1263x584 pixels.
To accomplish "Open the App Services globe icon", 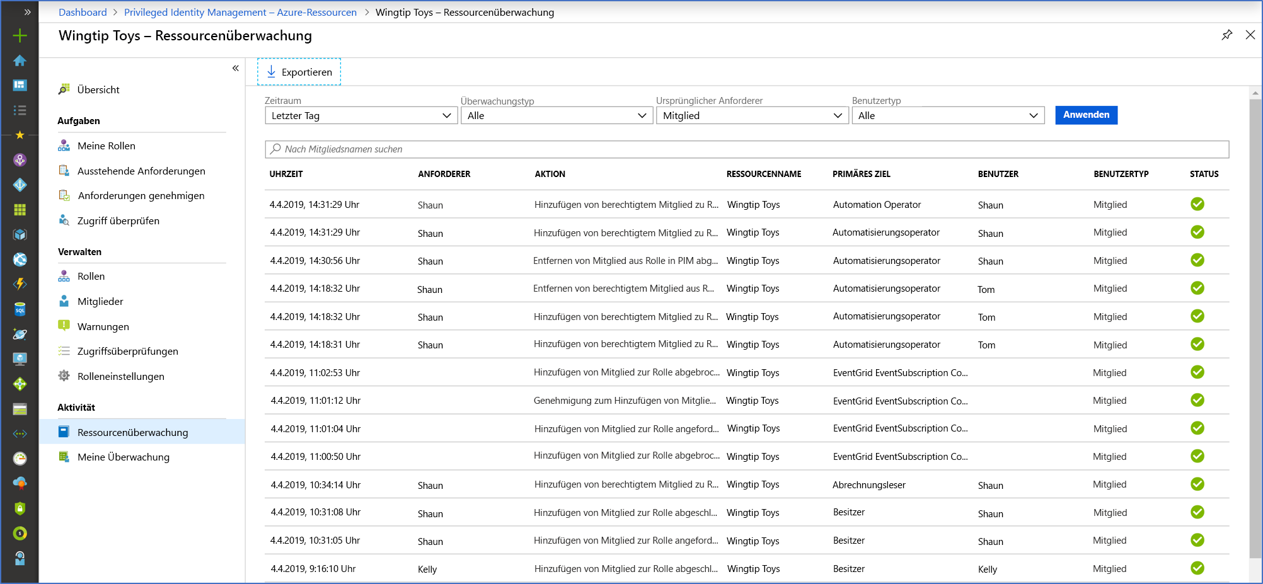I will (x=20, y=260).
